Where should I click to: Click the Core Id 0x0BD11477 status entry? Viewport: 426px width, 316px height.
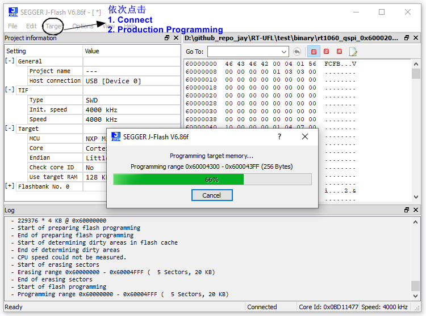328,307
